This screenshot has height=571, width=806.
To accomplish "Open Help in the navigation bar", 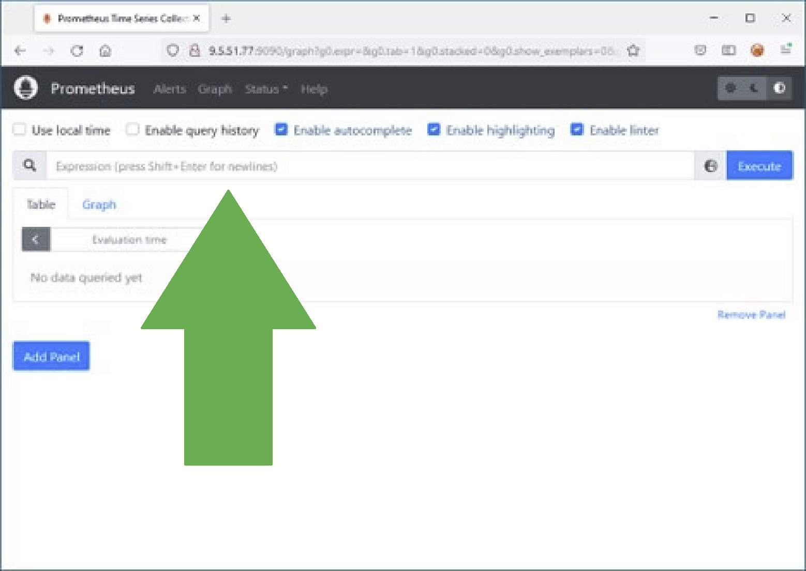I will pos(314,89).
